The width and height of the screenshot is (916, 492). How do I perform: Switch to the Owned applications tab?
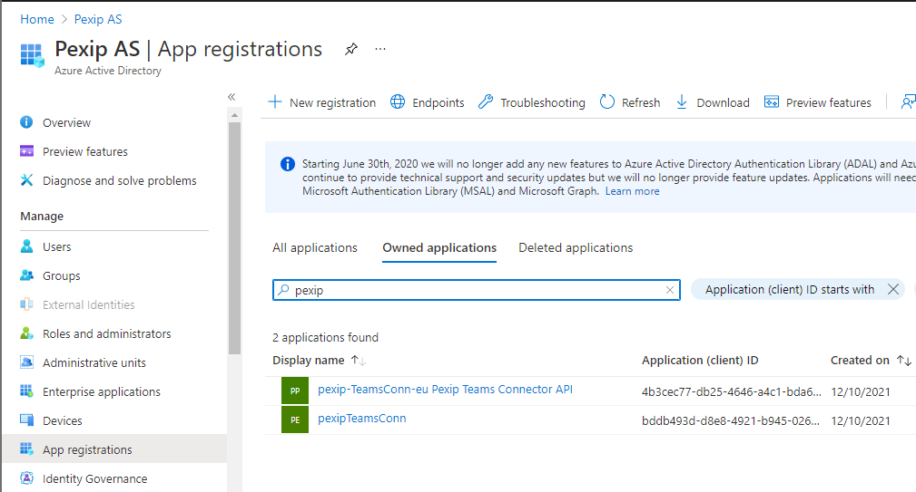(439, 247)
